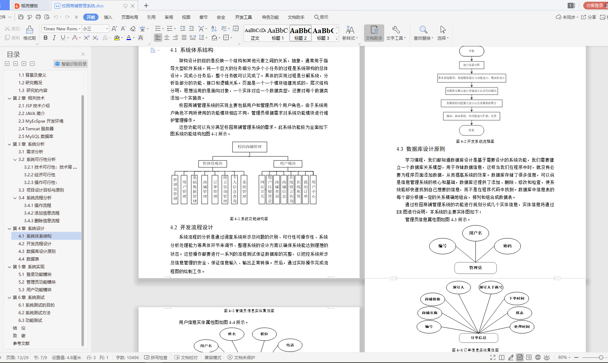Image resolution: width=608 pixels, height=363 pixels.
Task: Open the 页面布局 ribbon tab
Action: tap(130, 17)
